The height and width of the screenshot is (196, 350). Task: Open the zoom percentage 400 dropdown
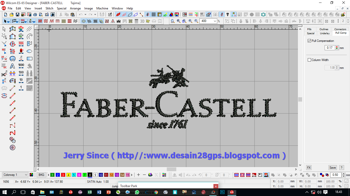point(215,21)
